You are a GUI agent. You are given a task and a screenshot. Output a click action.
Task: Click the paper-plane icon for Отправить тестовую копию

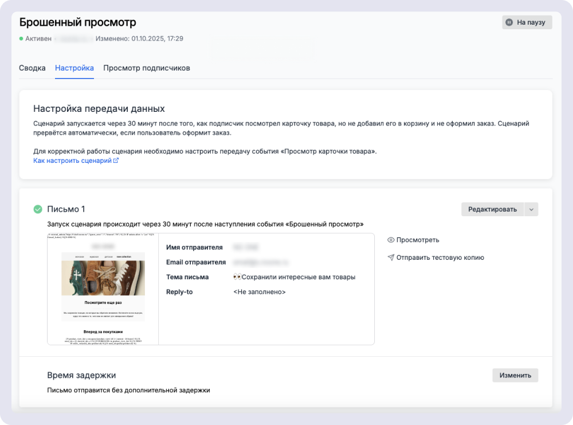[392, 257]
